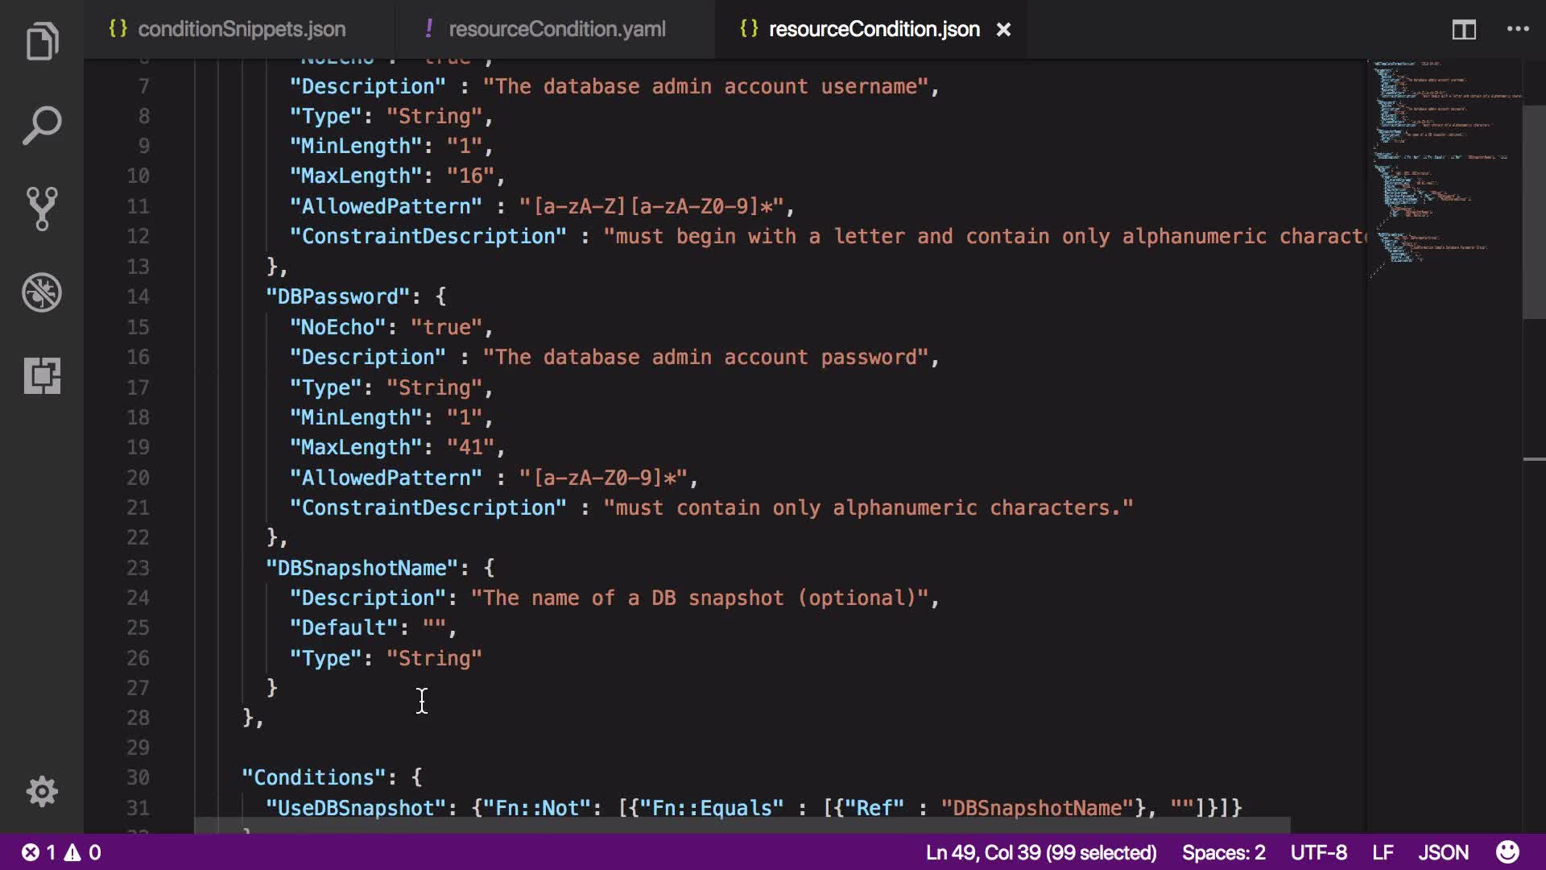The image size is (1546, 870).
Task: Change the UTF-8 encoding selector
Action: [x=1318, y=852]
